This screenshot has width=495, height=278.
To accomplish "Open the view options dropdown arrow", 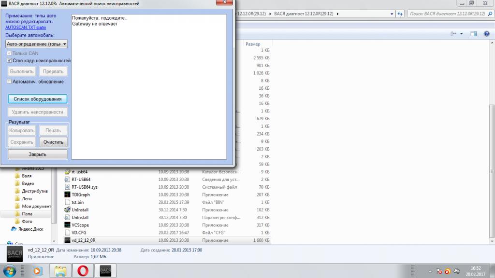I will point(461,34).
